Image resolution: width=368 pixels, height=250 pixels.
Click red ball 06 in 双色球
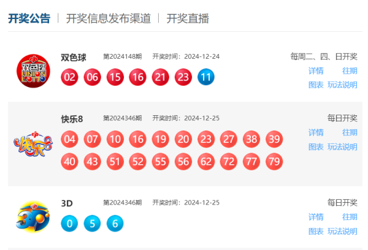(92, 77)
